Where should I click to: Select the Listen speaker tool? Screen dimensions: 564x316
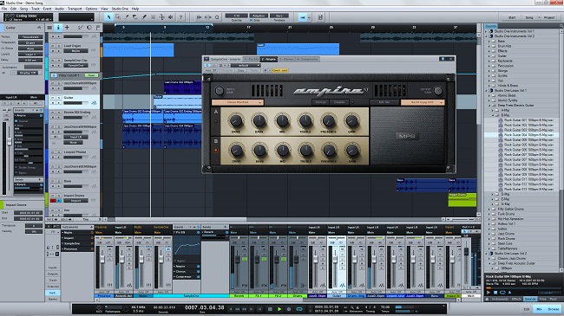tap(170, 17)
